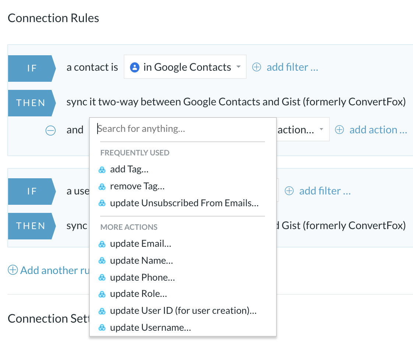This screenshot has height=344, width=413.
Task: Click the 'a contact is' text
Action: pos(92,67)
